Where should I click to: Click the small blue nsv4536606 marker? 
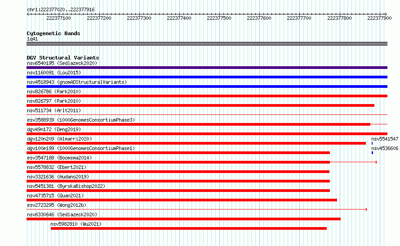(373, 153)
